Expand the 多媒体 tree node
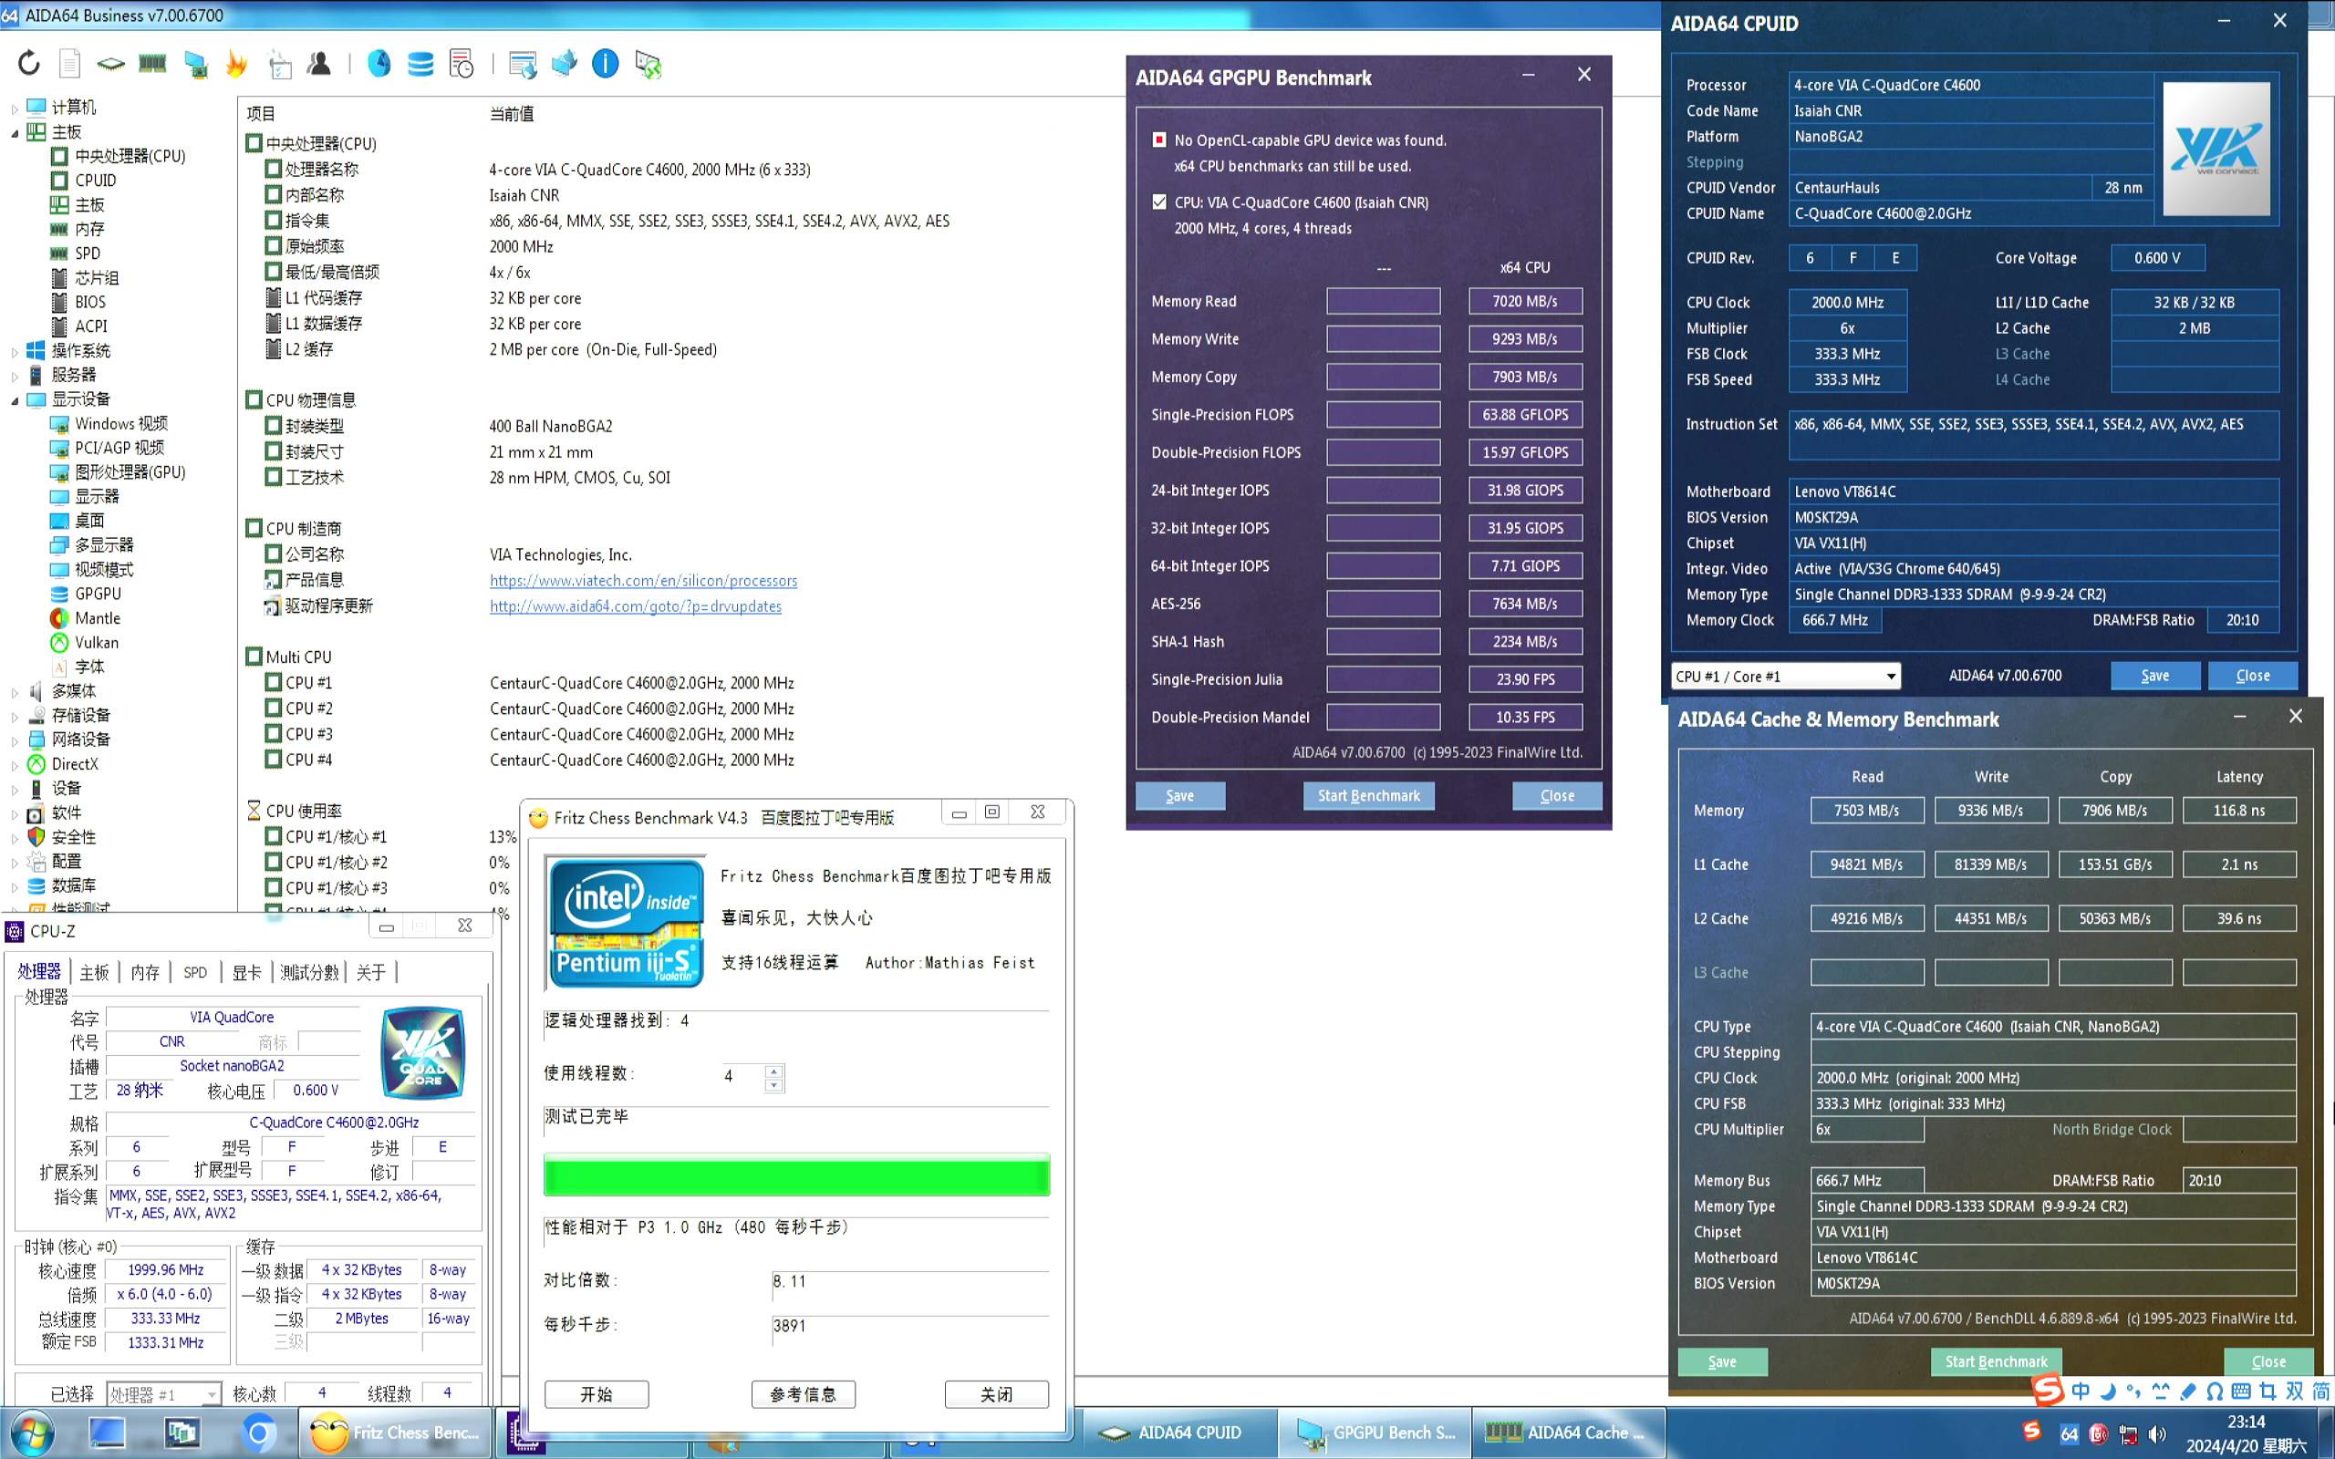Viewport: 2335px width, 1459px height. tap(15, 692)
